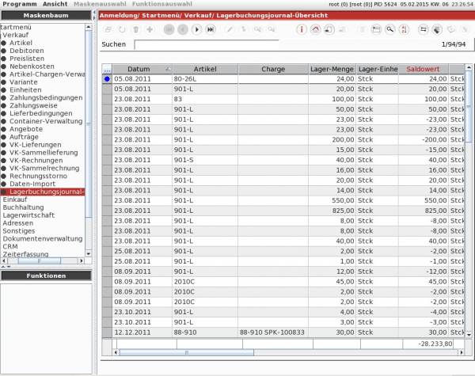Open VK-Rechnungen in the tree
475x376 pixels.
point(37,161)
